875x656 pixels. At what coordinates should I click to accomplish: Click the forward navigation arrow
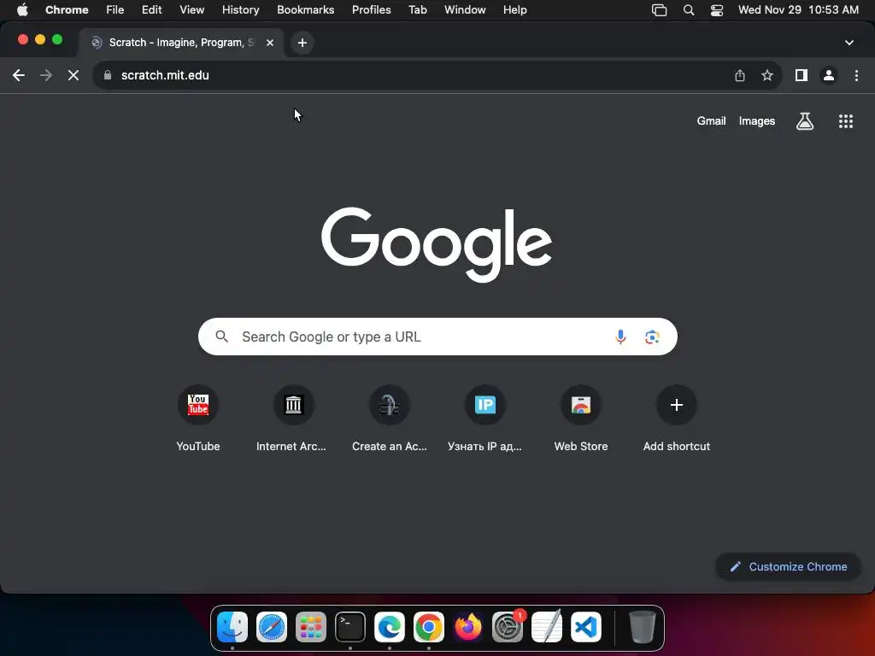point(46,75)
